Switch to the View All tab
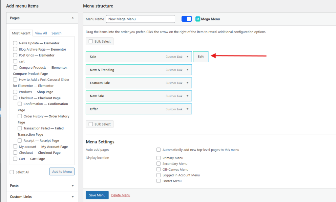The height and width of the screenshot is (202, 336). coord(41,33)
